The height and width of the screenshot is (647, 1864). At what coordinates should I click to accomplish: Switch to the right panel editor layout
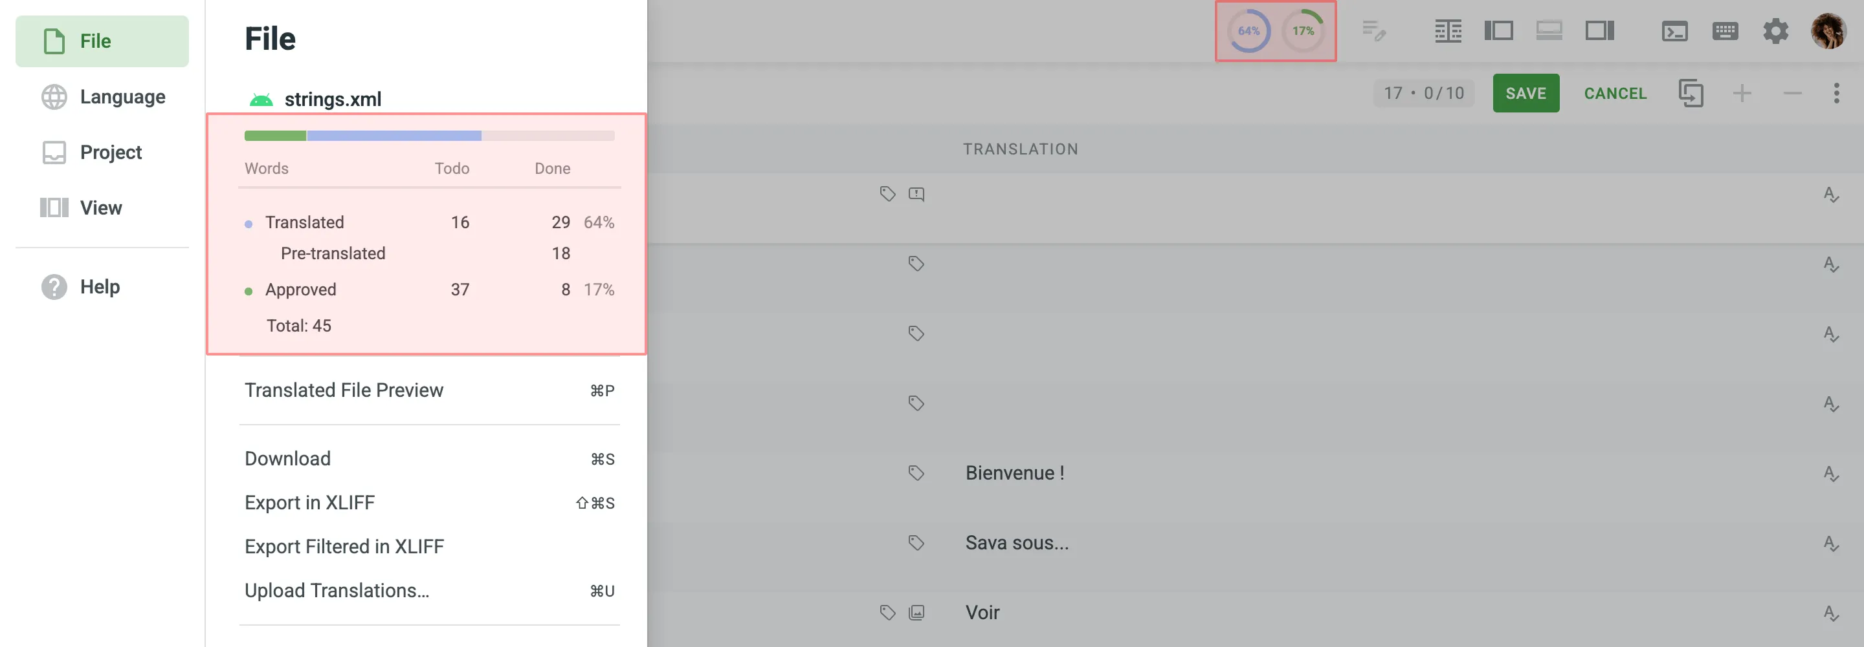point(1600,31)
